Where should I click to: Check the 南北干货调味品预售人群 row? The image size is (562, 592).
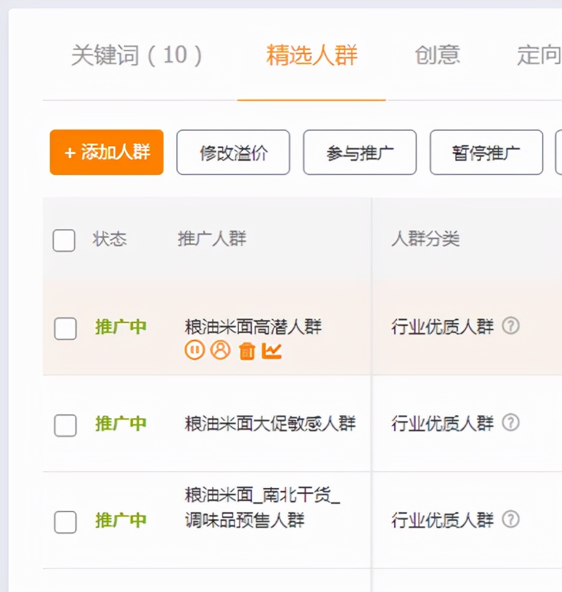pyautogui.click(x=65, y=522)
